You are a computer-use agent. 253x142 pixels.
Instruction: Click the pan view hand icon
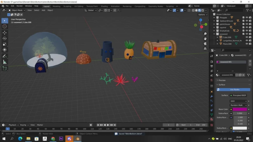coord(205,39)
